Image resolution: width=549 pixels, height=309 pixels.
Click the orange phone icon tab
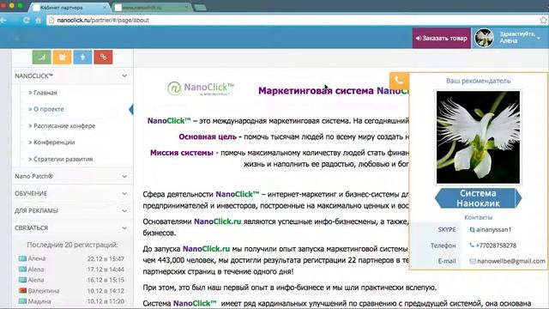tap(399, 81)
